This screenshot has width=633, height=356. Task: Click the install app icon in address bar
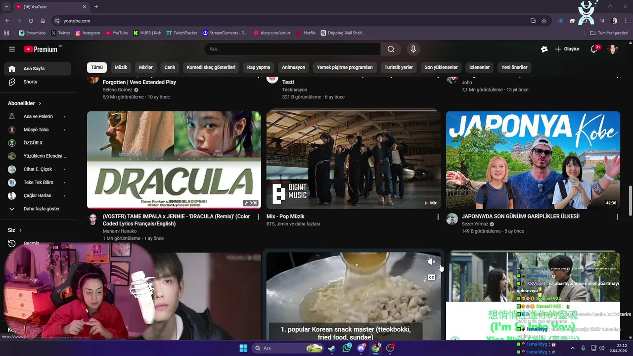click(533, 21)
